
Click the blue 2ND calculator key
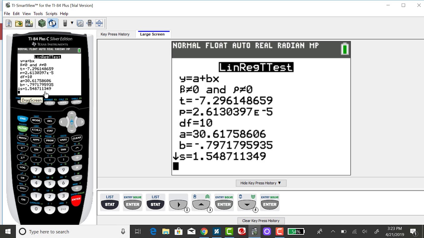pos(23,118)
